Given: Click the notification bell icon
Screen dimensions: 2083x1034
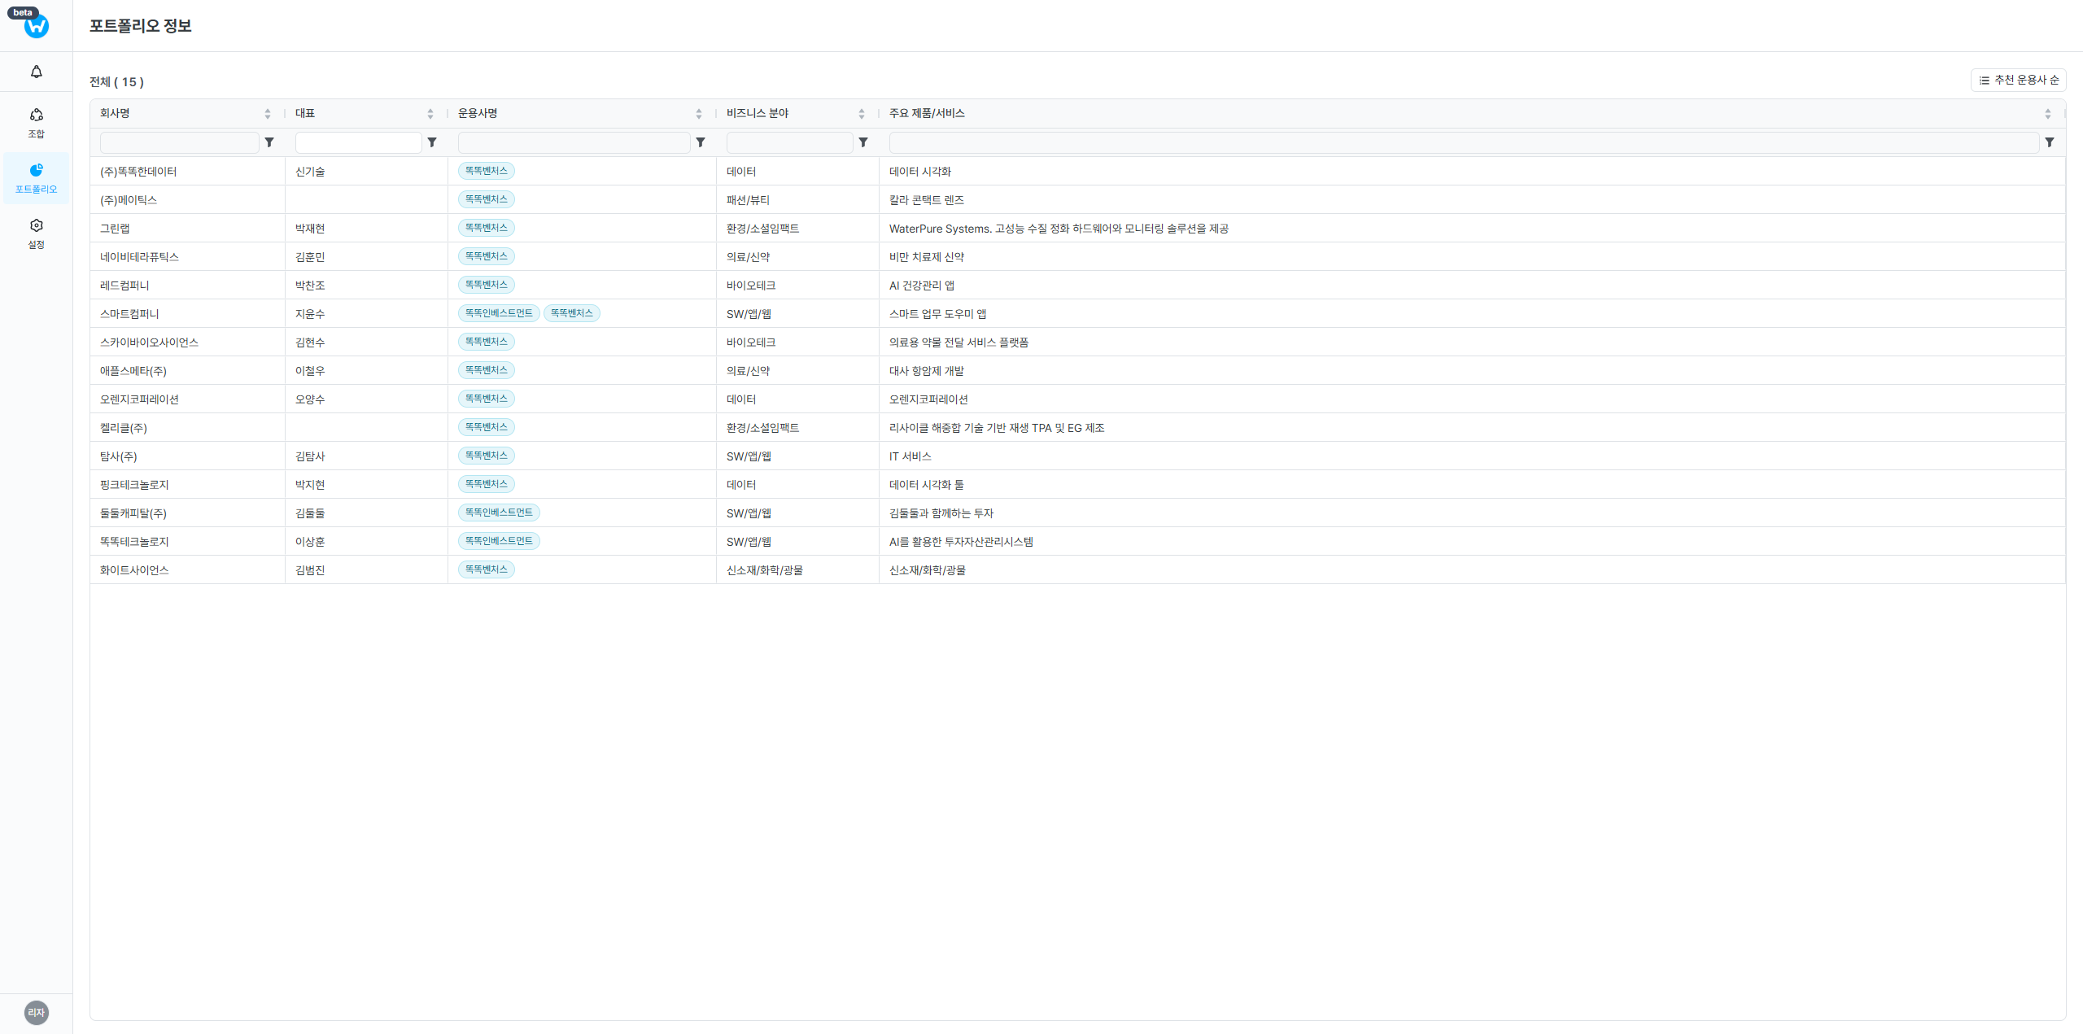Looking at the screenshot, I should pyautogui.click(x=36, y=72).
